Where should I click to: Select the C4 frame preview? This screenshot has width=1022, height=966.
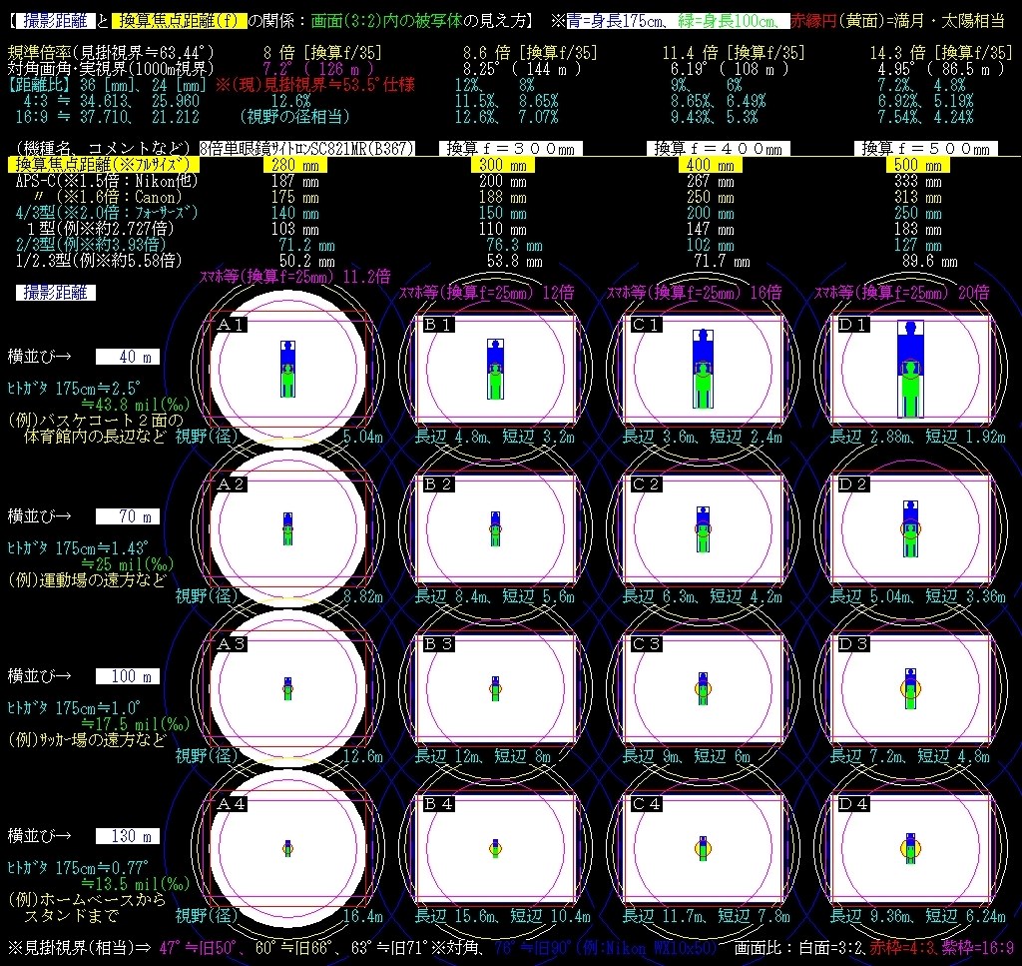(x=703, y=848)
